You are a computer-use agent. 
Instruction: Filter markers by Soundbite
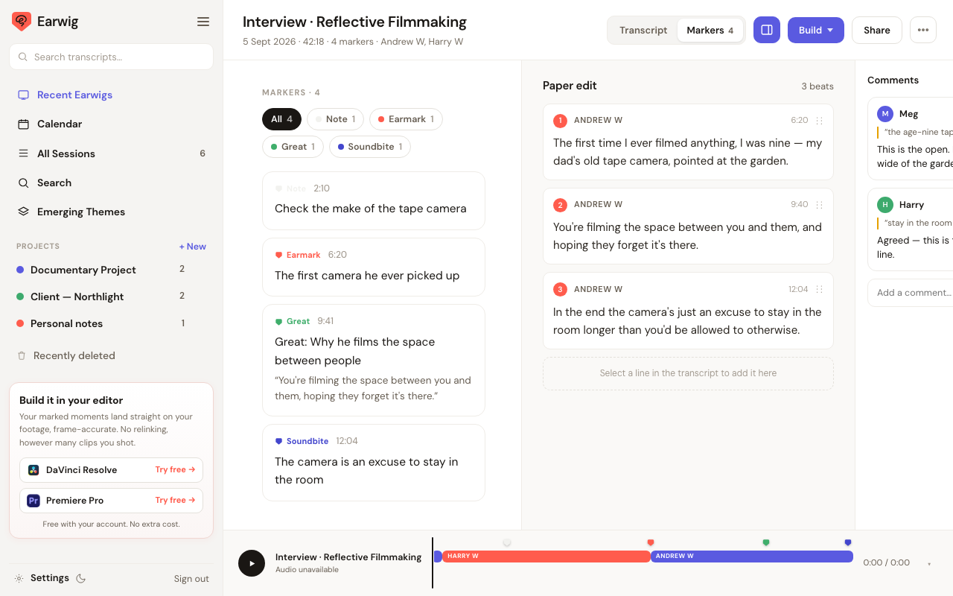tap(370, 147)
